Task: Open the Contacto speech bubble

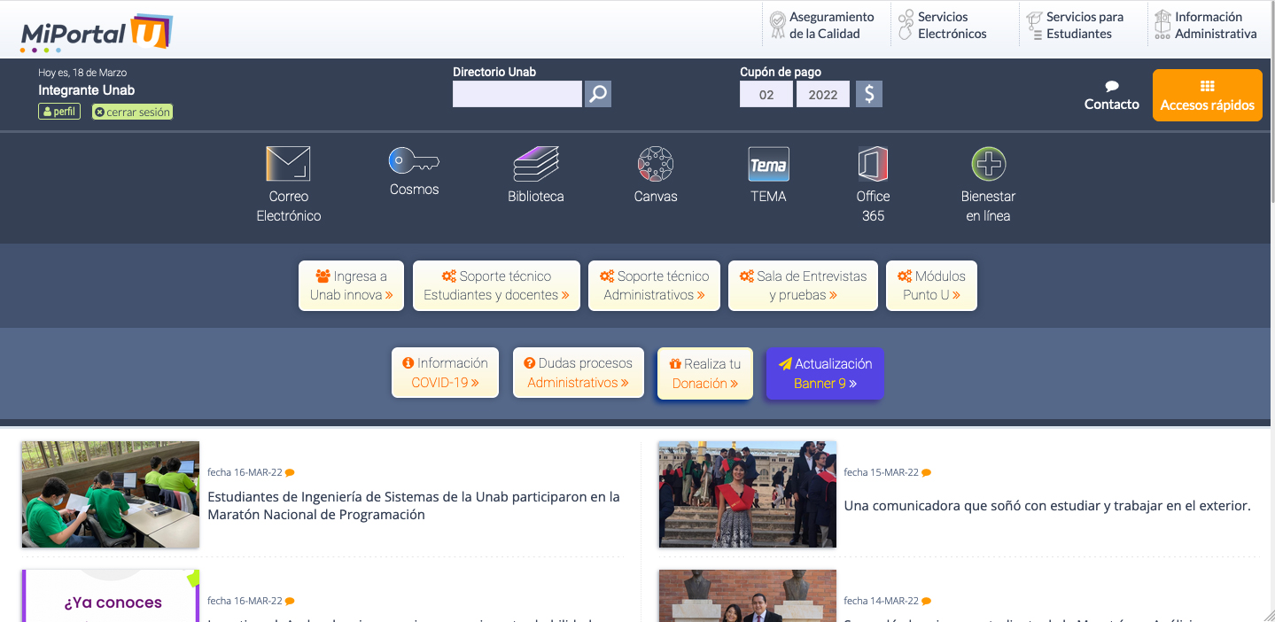Action: point(1112,96)
